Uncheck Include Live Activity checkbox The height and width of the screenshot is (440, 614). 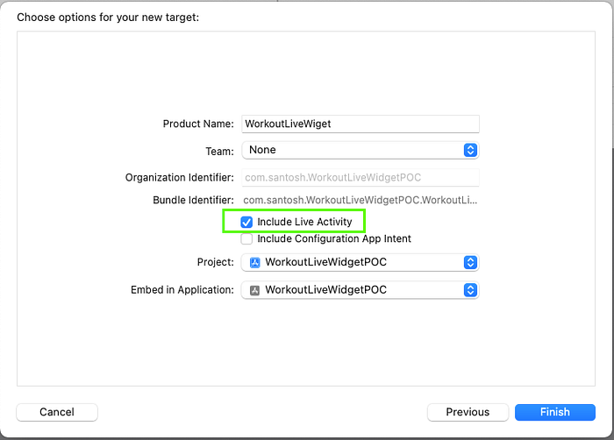246,222
